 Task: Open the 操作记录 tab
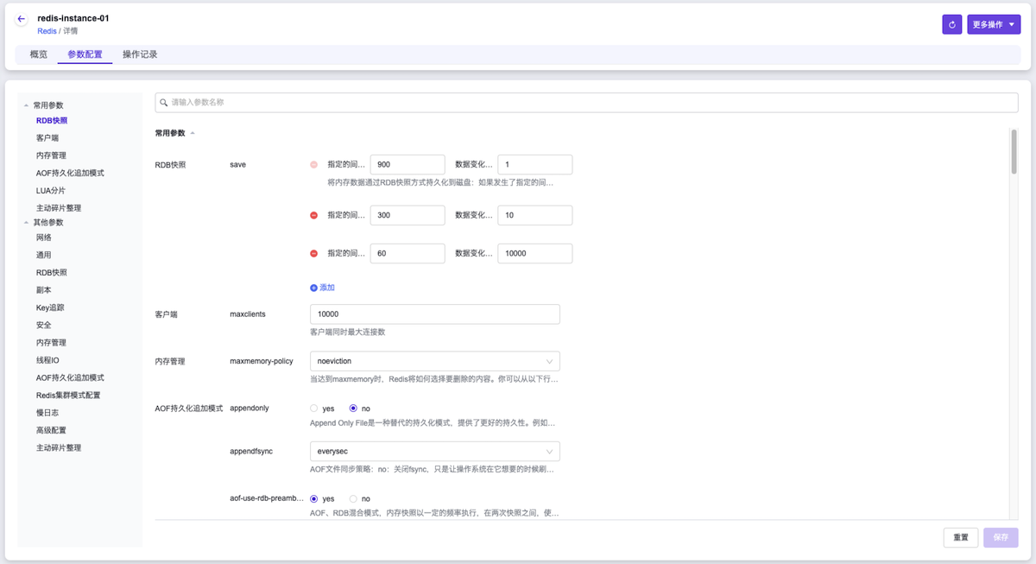point(140,54)
